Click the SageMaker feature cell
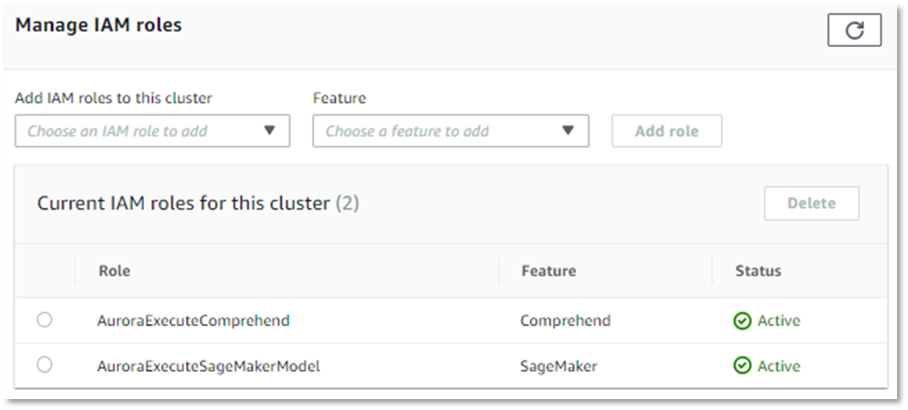Image resolution: width=908 pixels, height=410 pixels. pyautogui.click(x=559, y=366)
